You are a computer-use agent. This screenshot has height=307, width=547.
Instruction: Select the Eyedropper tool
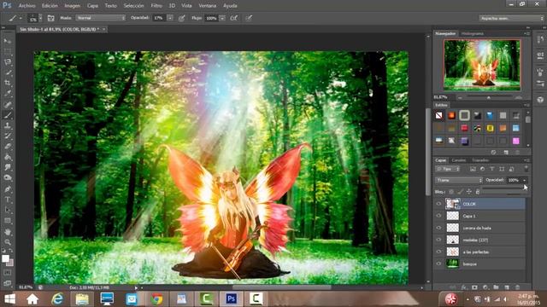point(8,94)
